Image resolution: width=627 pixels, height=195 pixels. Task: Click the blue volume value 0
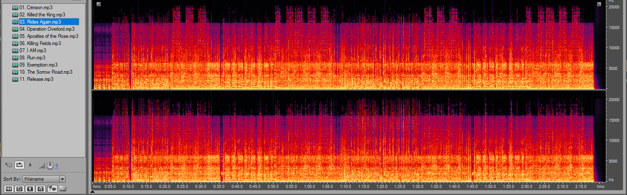pyautogui.click(x=57, y=166)
